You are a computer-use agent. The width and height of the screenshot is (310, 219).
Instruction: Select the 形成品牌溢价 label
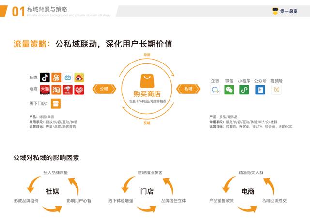[26, 201]
